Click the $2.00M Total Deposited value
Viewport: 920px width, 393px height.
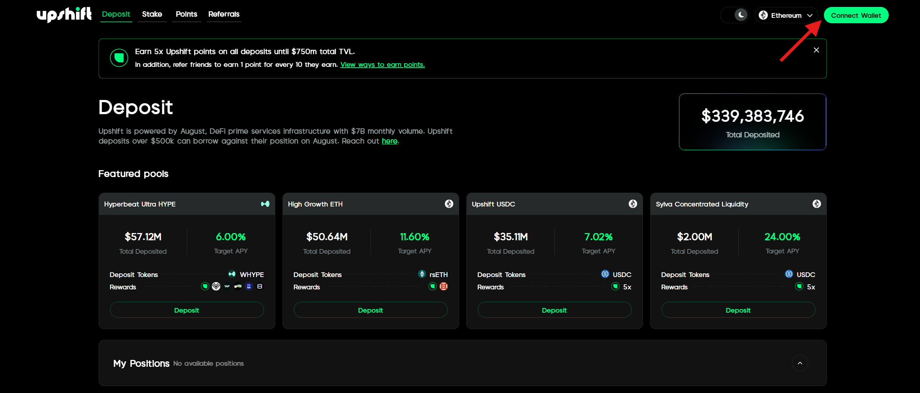click(x=695, y=237)
